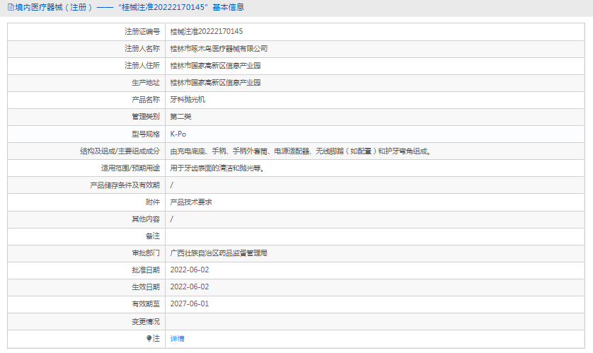Select model specification K-Po

click(x=178, y=134)
